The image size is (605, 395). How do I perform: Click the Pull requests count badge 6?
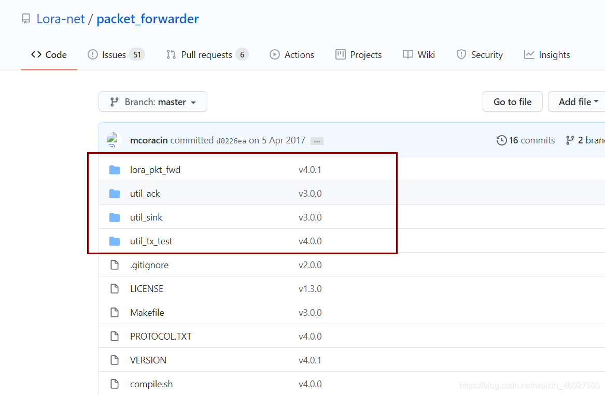tap(242, 55)
